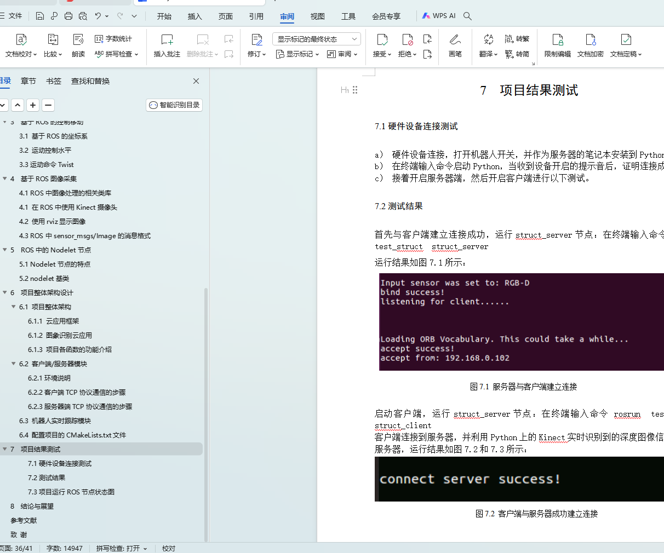Viewport: 664px width, 553px height.
Task: Convert text with 简转繁
Action: click(517, 39)
